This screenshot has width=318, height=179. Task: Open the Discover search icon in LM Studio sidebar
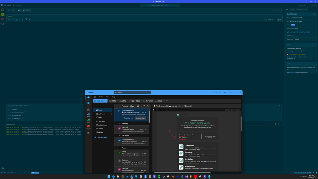[x=2, y=24]
